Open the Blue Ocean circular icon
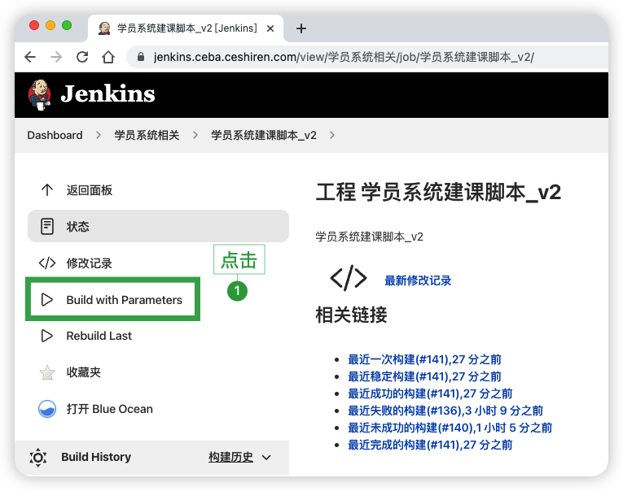623x491 pixels. pos(47,409)
